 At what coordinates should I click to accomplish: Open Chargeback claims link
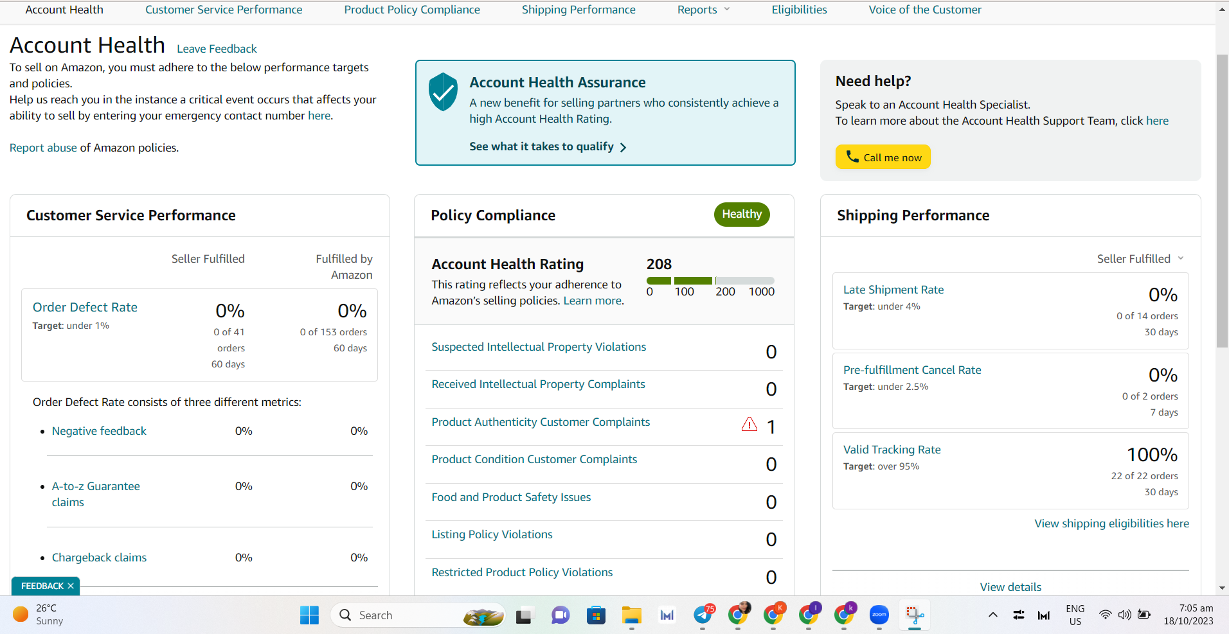pyautogui.click(x=99, y=558)
